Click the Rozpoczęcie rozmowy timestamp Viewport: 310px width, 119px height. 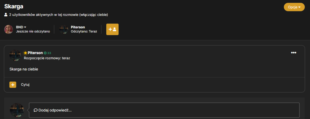(47, 58)
